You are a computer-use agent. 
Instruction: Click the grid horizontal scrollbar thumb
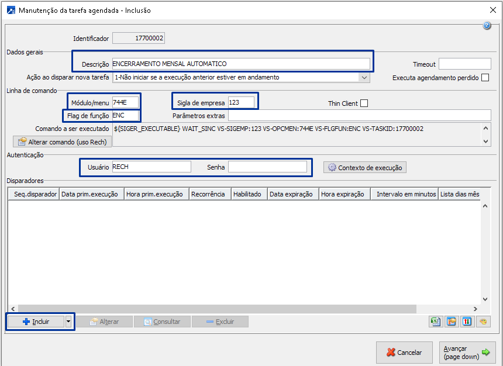217,309
